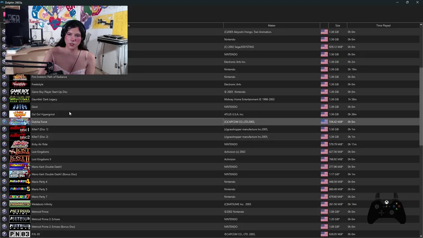The width and height of the screenshot is (423, 238).
Task: Select the Gotcha Force banner icon
Action: [x=19, y=122]
